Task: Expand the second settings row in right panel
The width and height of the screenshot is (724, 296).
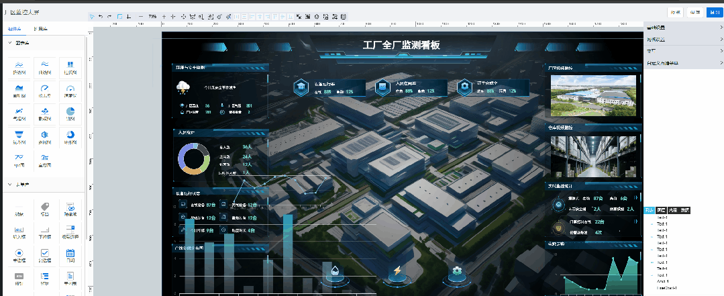Action: click(684, 40)
